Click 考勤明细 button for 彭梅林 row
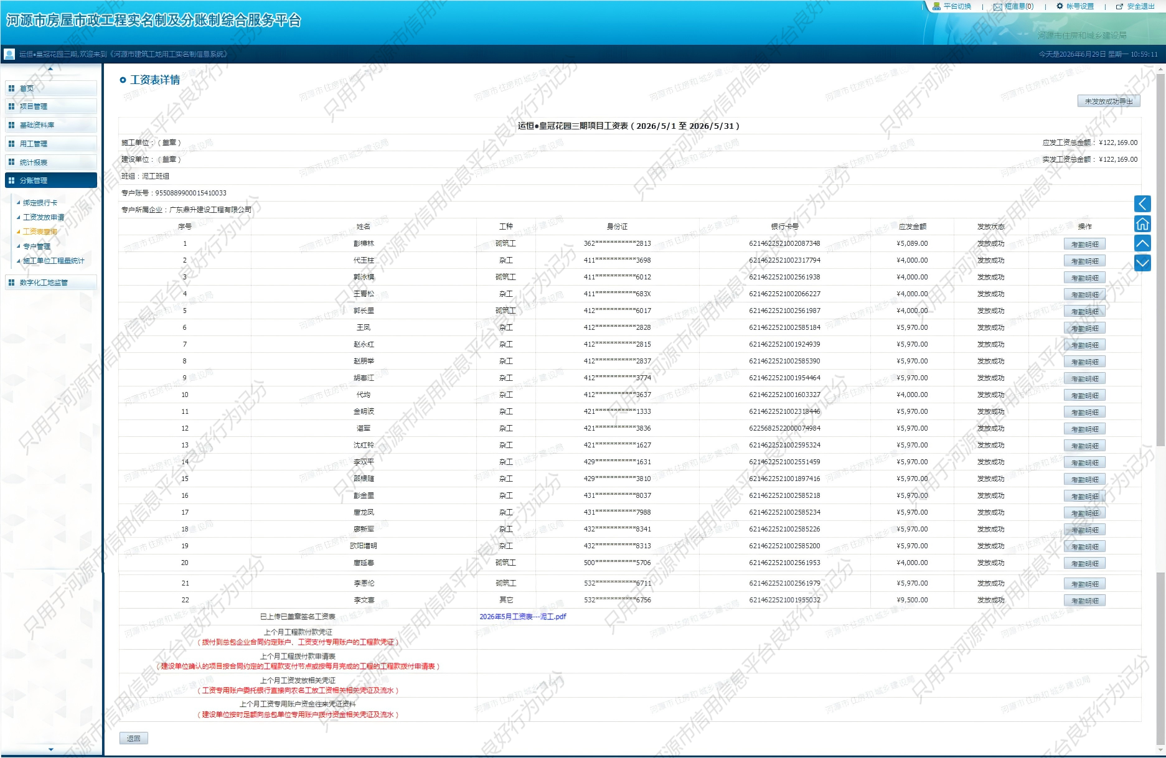This screenshot has height=758, width=1166. pyautogui.click(x=1084, y=245)
